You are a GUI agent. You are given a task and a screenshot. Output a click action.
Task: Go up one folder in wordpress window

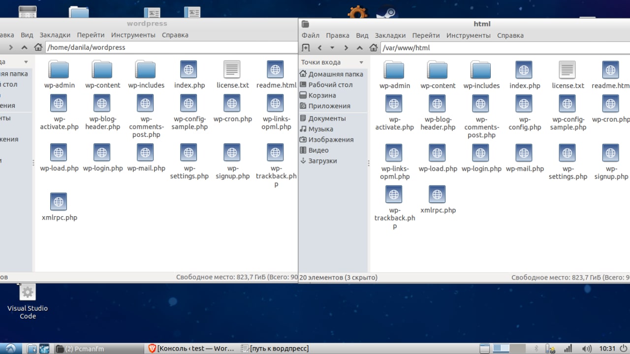pyautogui.click(x=24, y=47)
